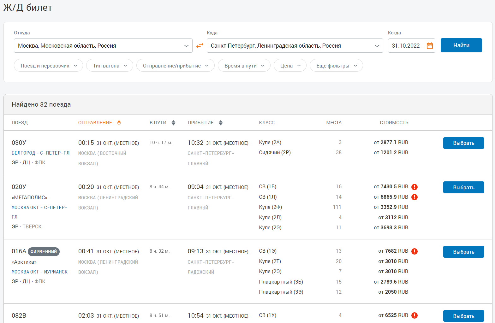
Task: Choose train 016А with Выбрать
Action: pos(464,252)
